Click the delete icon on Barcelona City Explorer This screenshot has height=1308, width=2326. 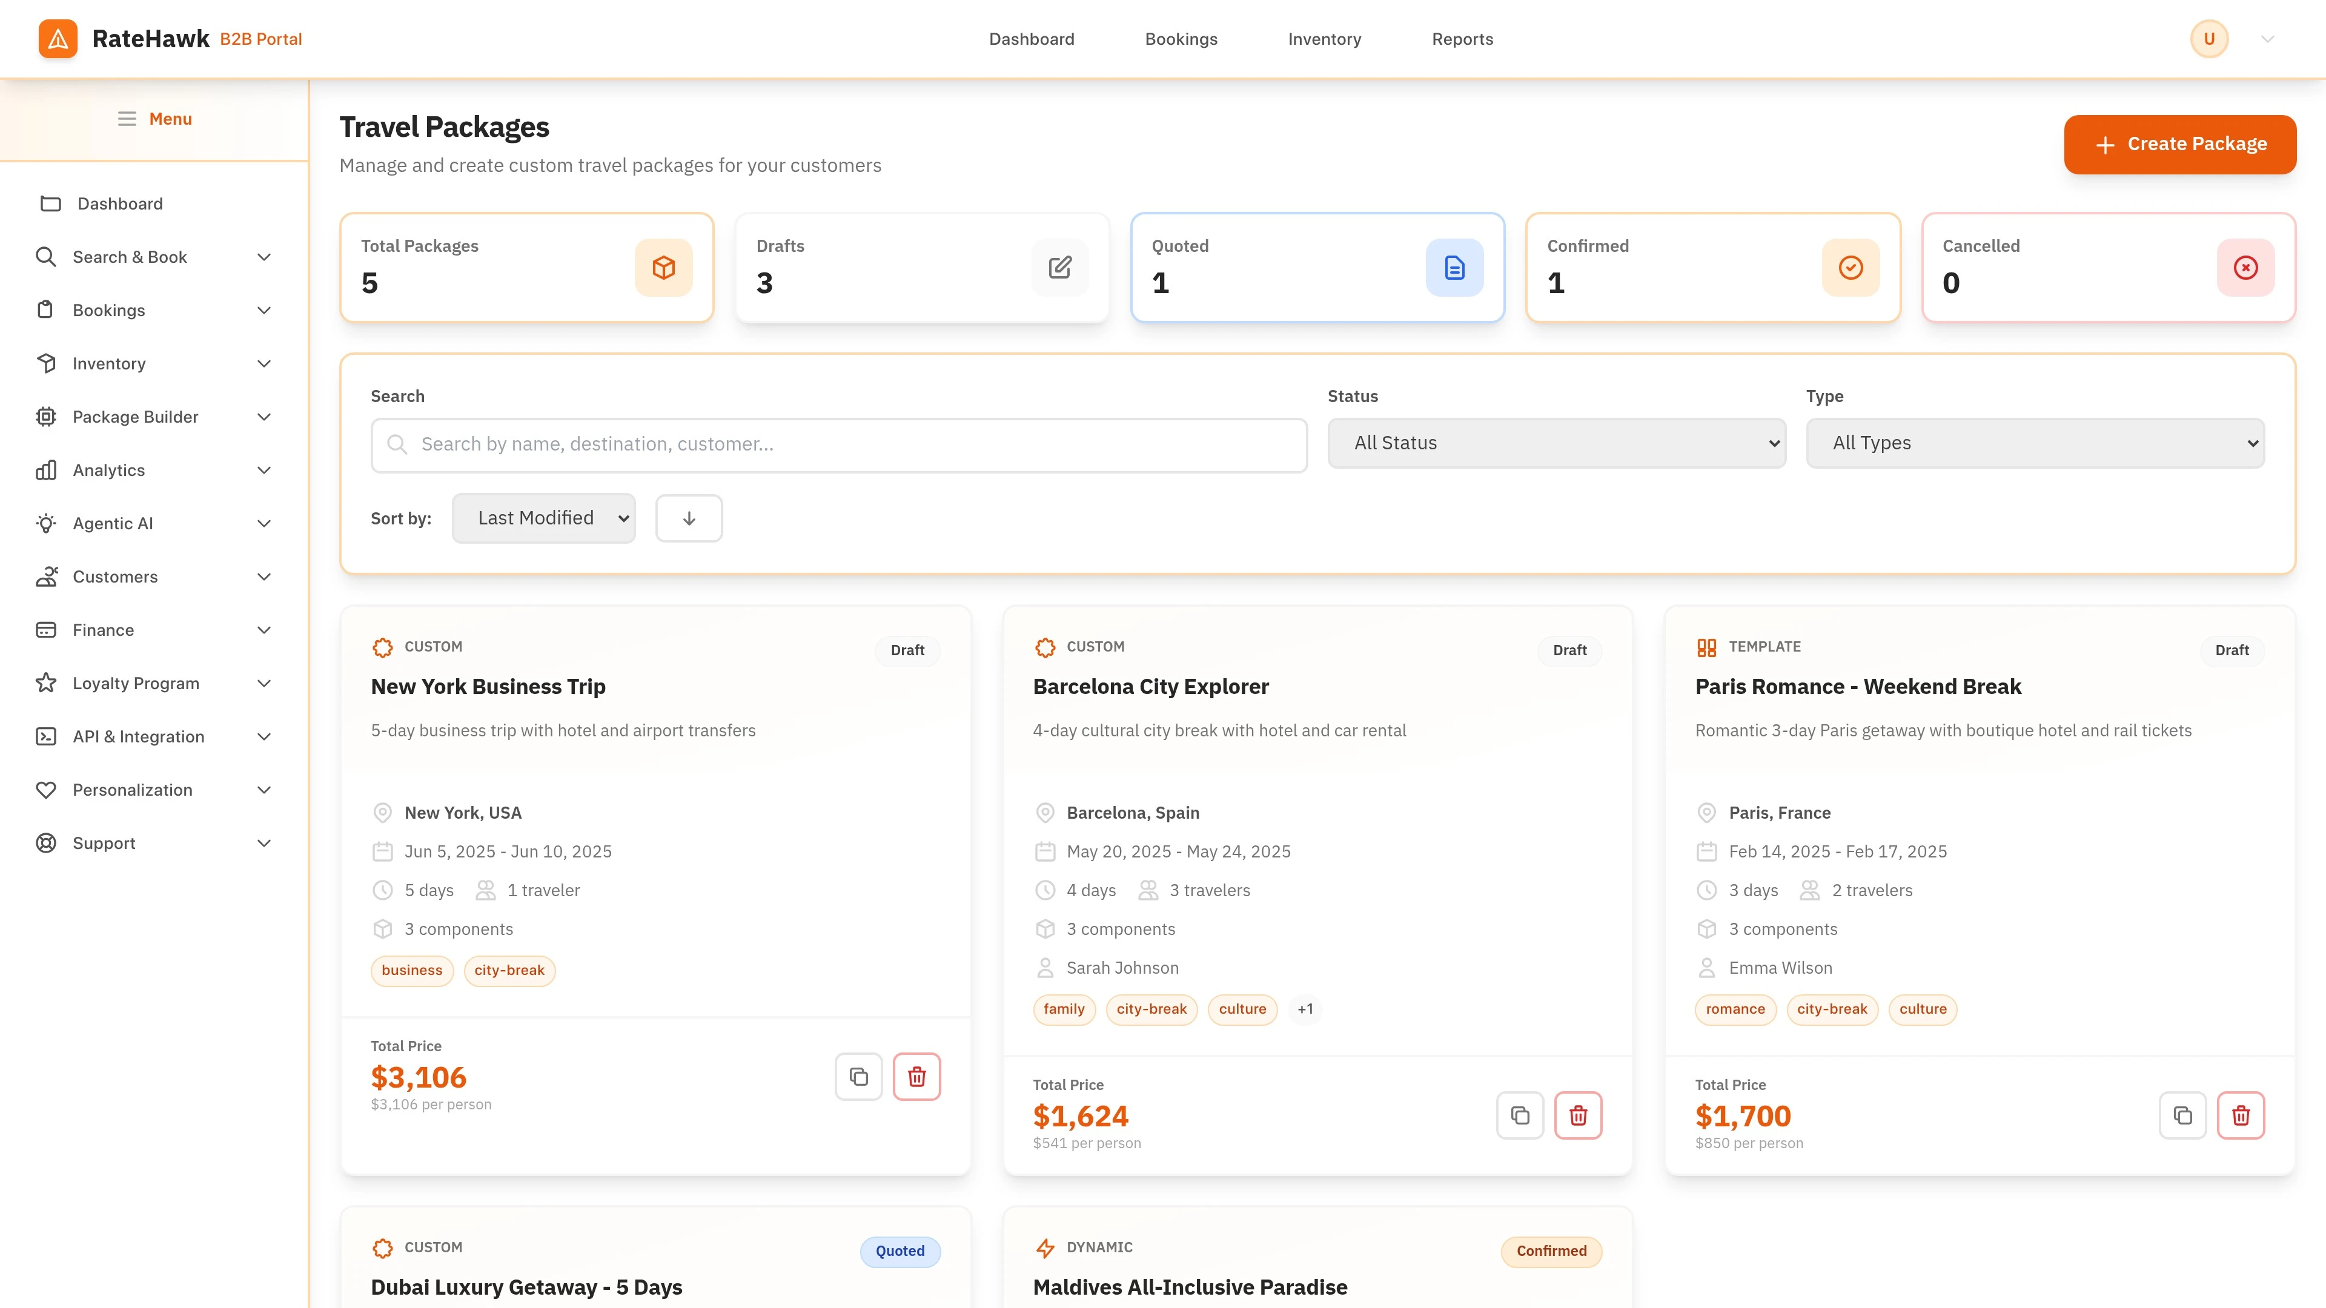1577,1115
